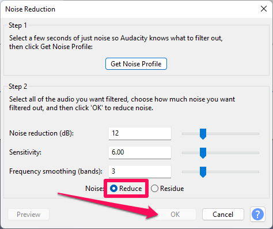Confirm noise reduction with the OK button
Viewport: 273px width, 229px height.
(175, 214)
